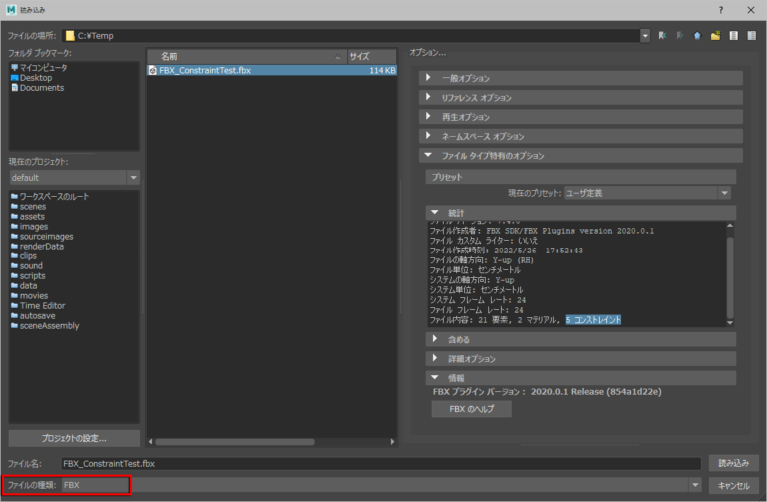
Task: Open the Documents bookmark
Action: pyautogui.click(x=41, y=88)
